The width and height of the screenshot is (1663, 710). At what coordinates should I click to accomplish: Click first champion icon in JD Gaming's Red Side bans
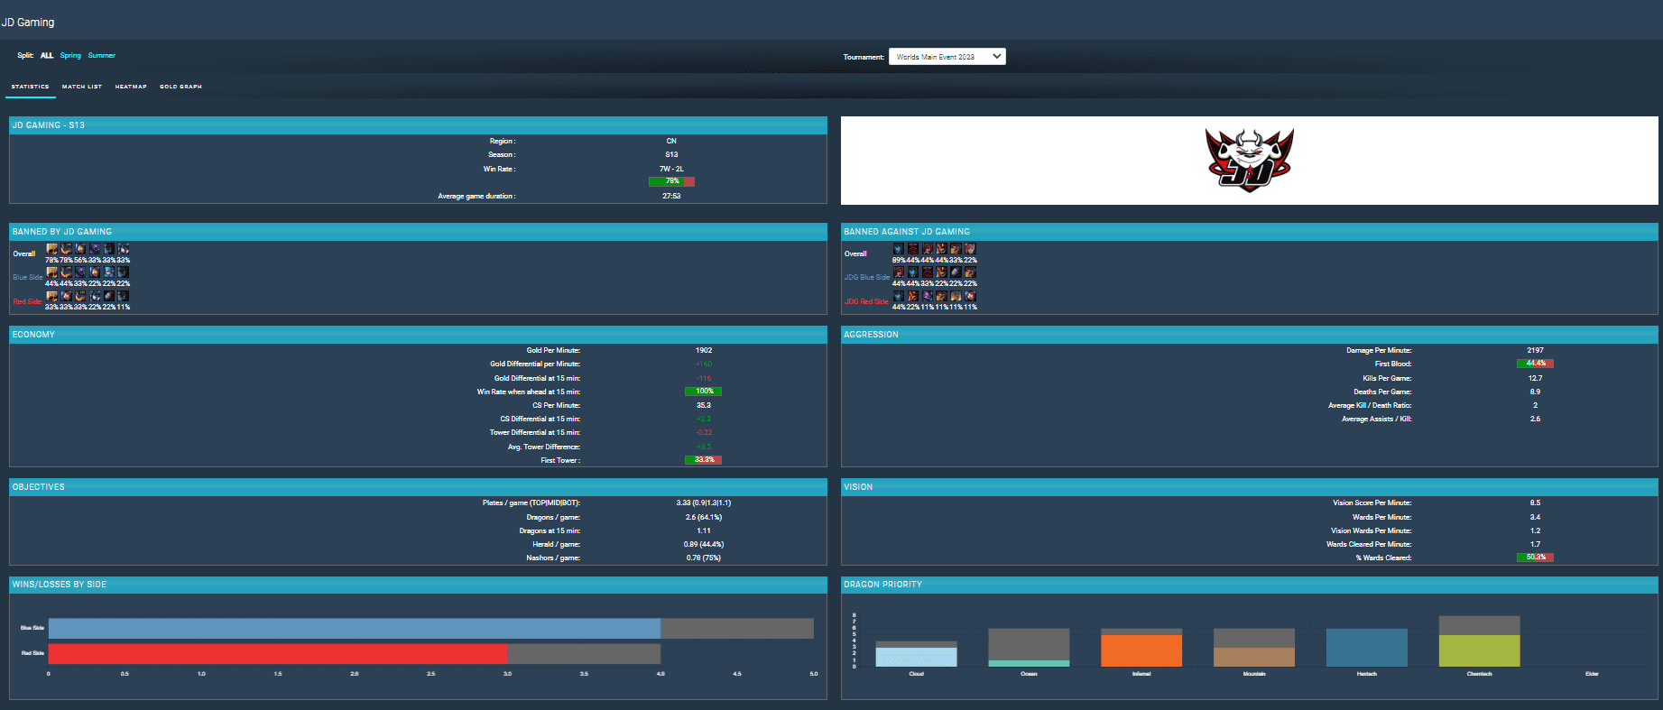[x=51, y=296]
